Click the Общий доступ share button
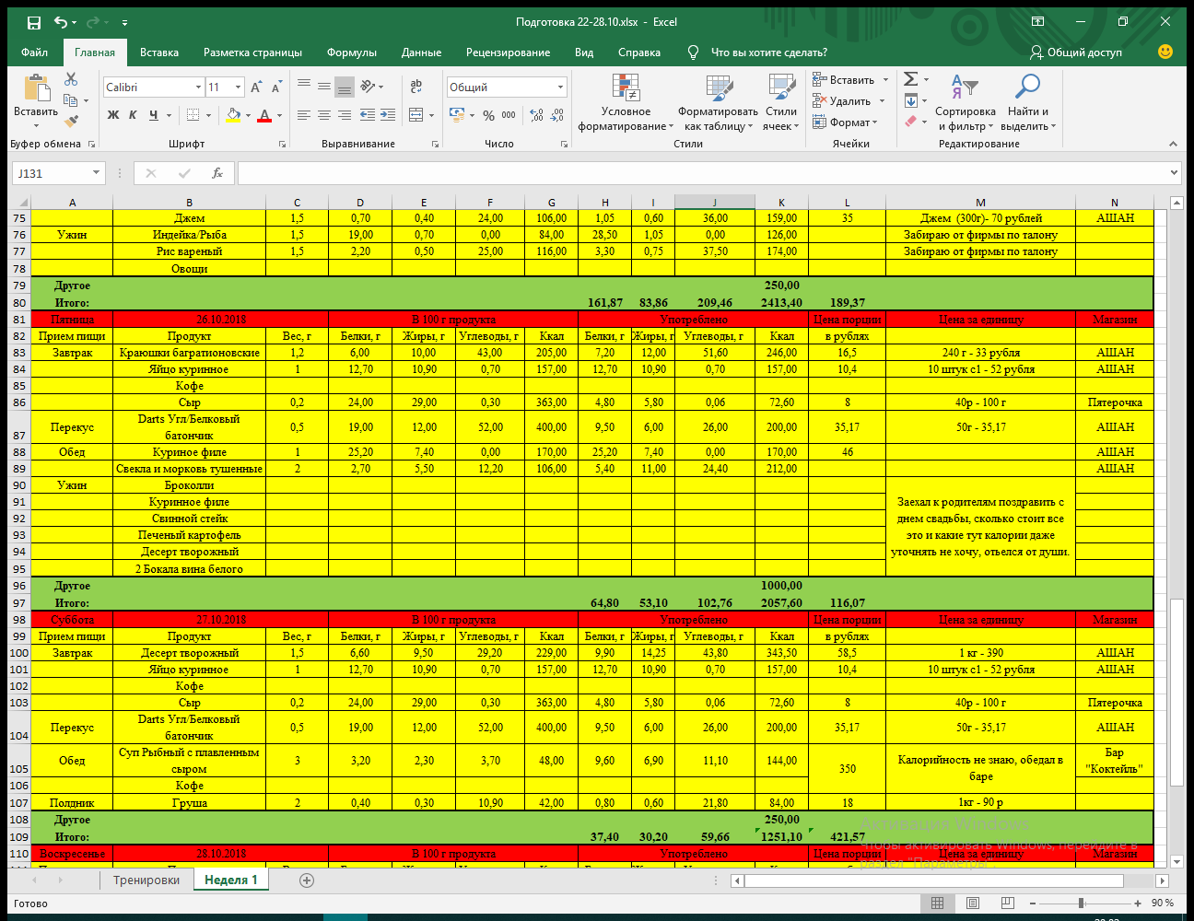The height and width of the screenshot is (921, 1194). point(1075,52)
